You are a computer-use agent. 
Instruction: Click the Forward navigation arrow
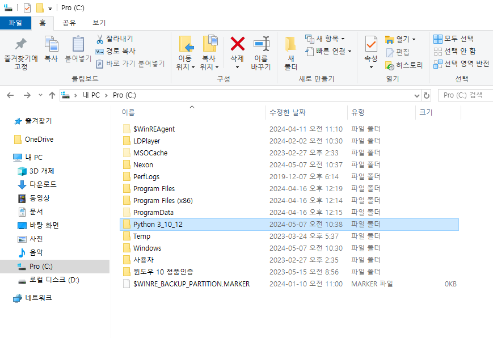(x=27, y=95)
